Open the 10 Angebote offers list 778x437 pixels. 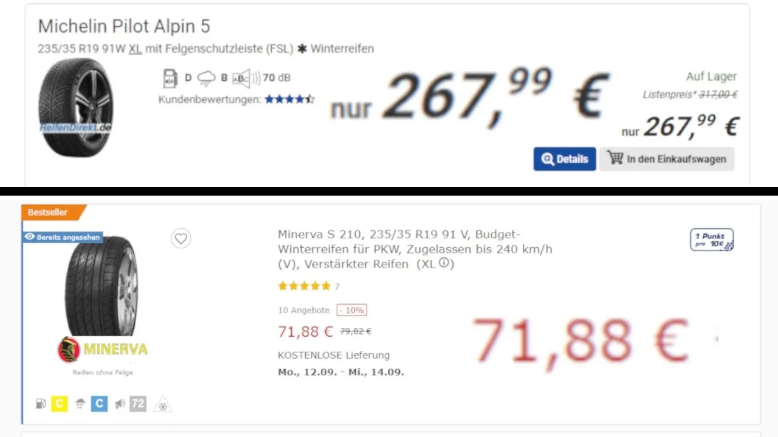[303, 310]
